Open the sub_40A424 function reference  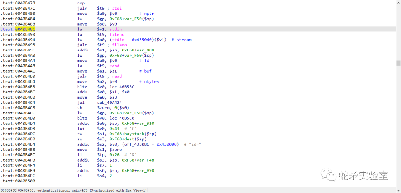tap(109, 103)
